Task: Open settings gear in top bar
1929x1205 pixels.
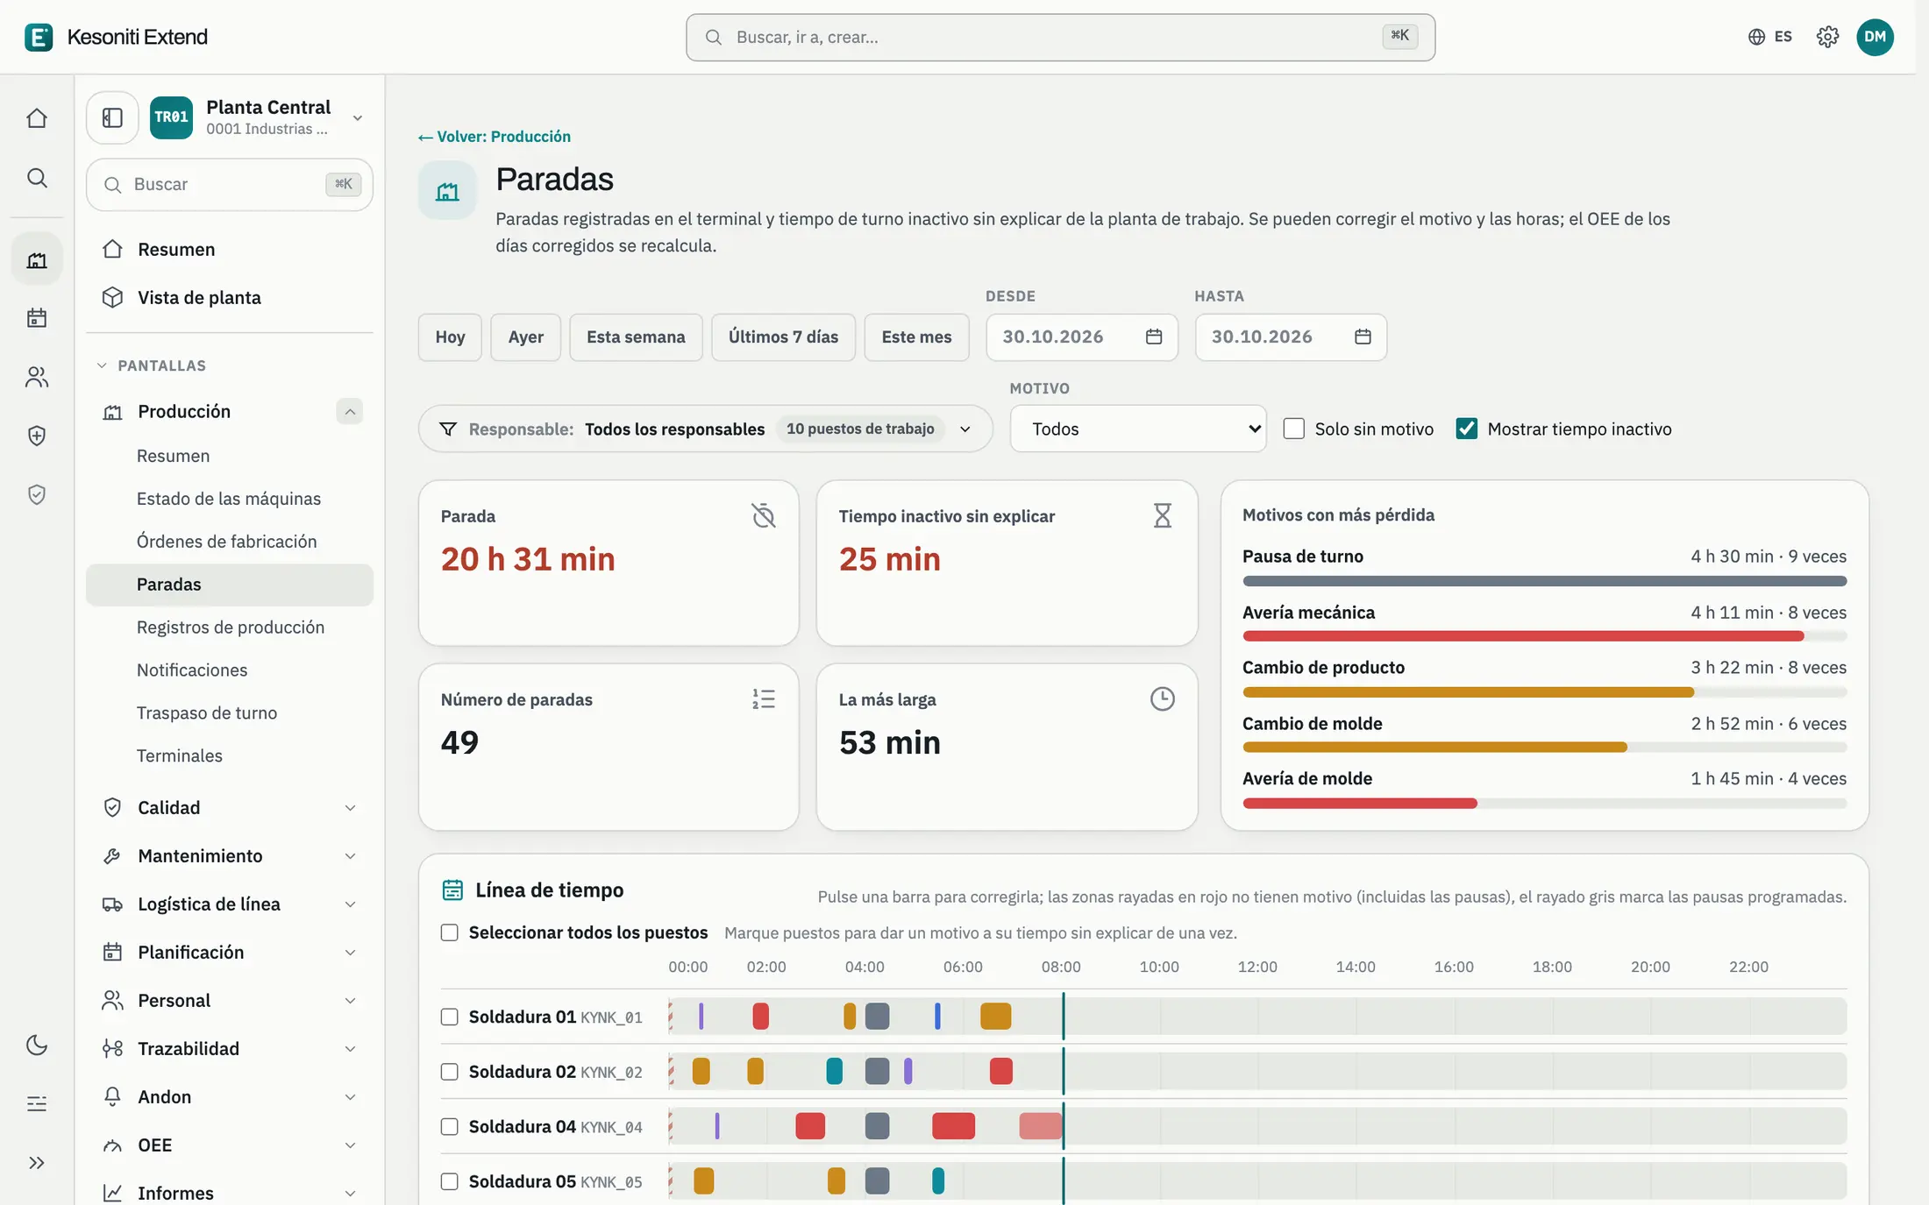Action: coord(1827,37)
